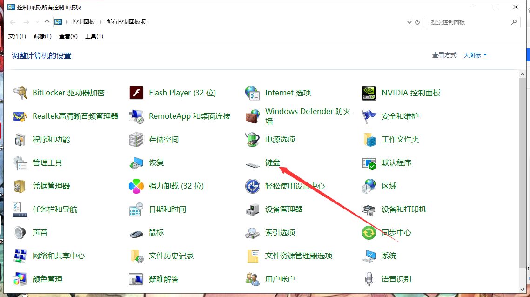530x297 pixels.
Task: Launch the 强力卸载 (32 位) colorful icon
Action: tap(136, 186)
